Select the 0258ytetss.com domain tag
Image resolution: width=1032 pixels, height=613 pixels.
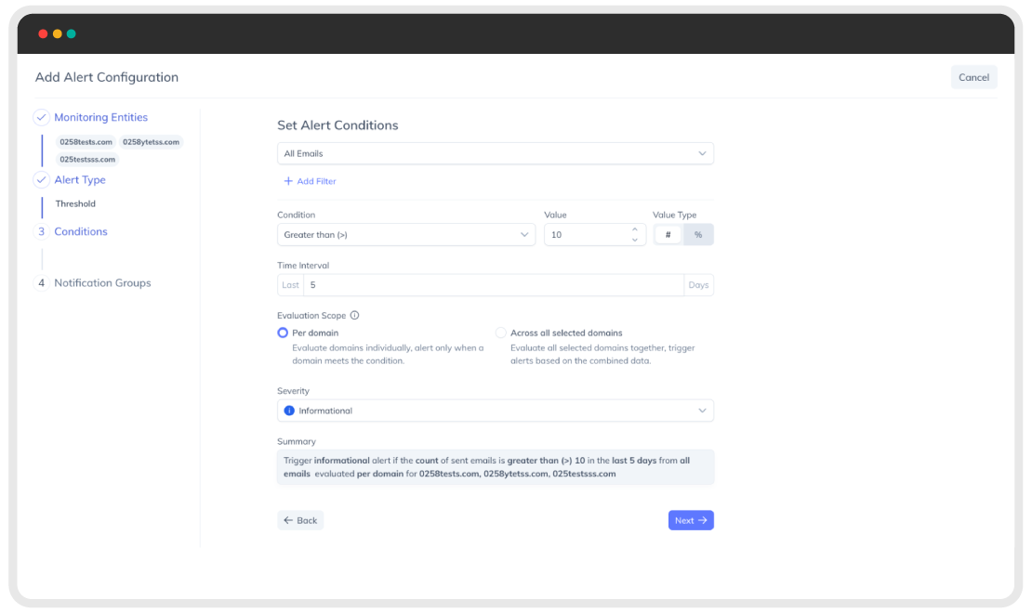click(151, 142)
